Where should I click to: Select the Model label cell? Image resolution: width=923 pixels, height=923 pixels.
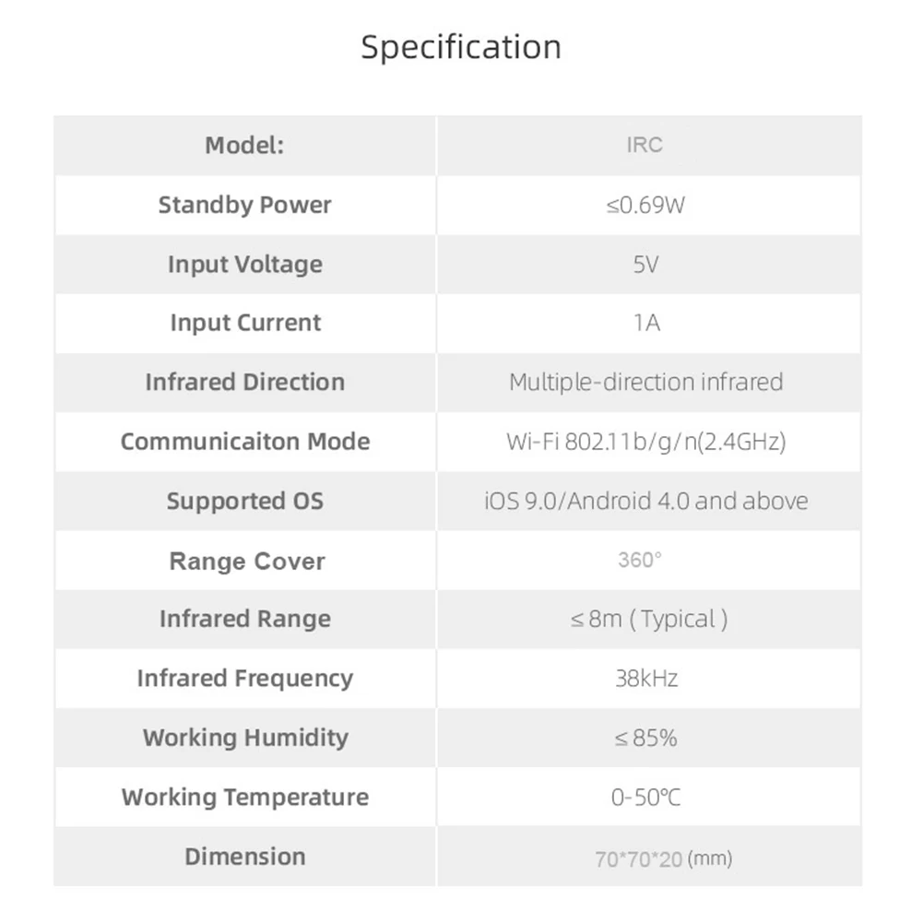244,146
